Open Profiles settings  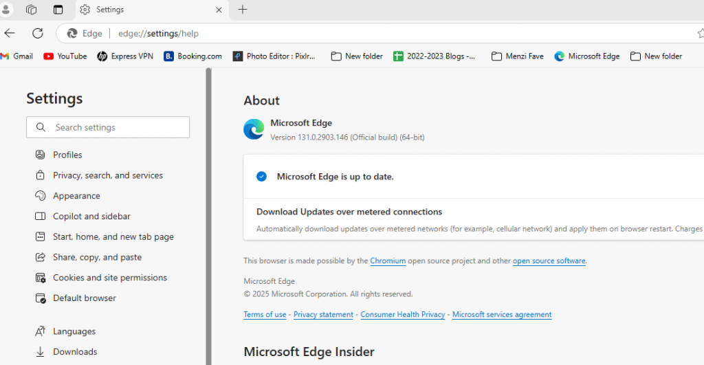coord(67,155)
